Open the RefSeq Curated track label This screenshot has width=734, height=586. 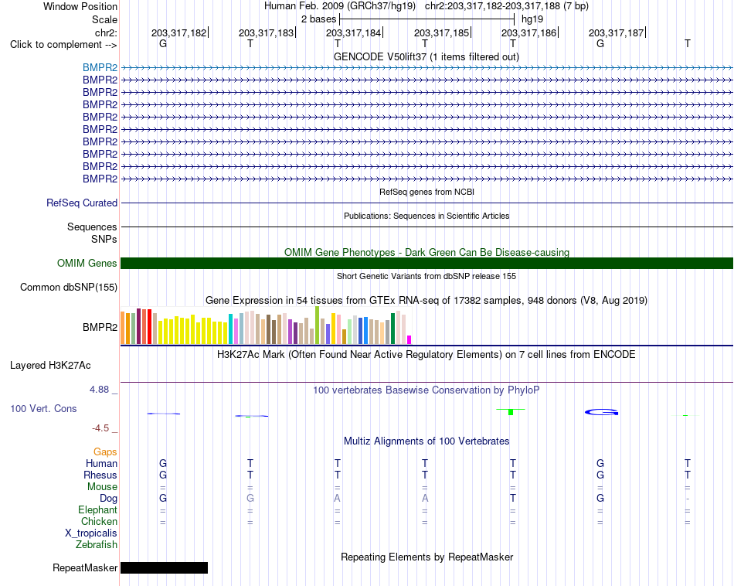pos(82,203)
